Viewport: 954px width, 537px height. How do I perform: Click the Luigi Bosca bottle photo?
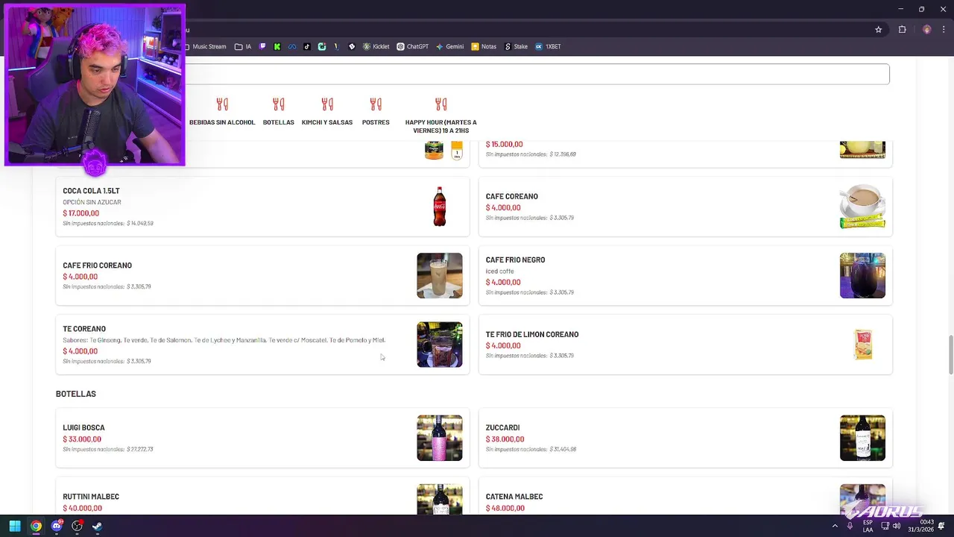[440, 438]
